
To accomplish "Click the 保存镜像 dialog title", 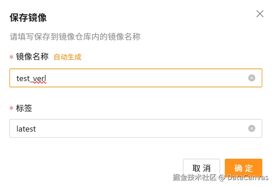I will pos(28,18).
